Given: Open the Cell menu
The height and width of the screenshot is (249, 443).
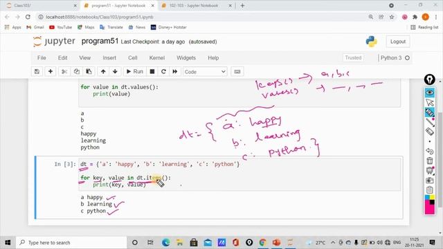Looking at the screenshot, I should point(132,58).
